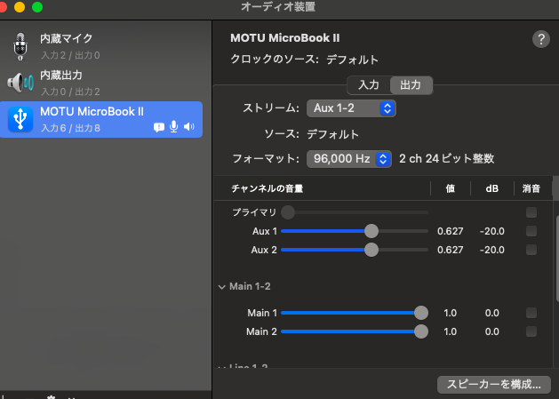Mute the Main 2 channel
This screenshot has height=399, width=559.
click(x=531, y=331)
